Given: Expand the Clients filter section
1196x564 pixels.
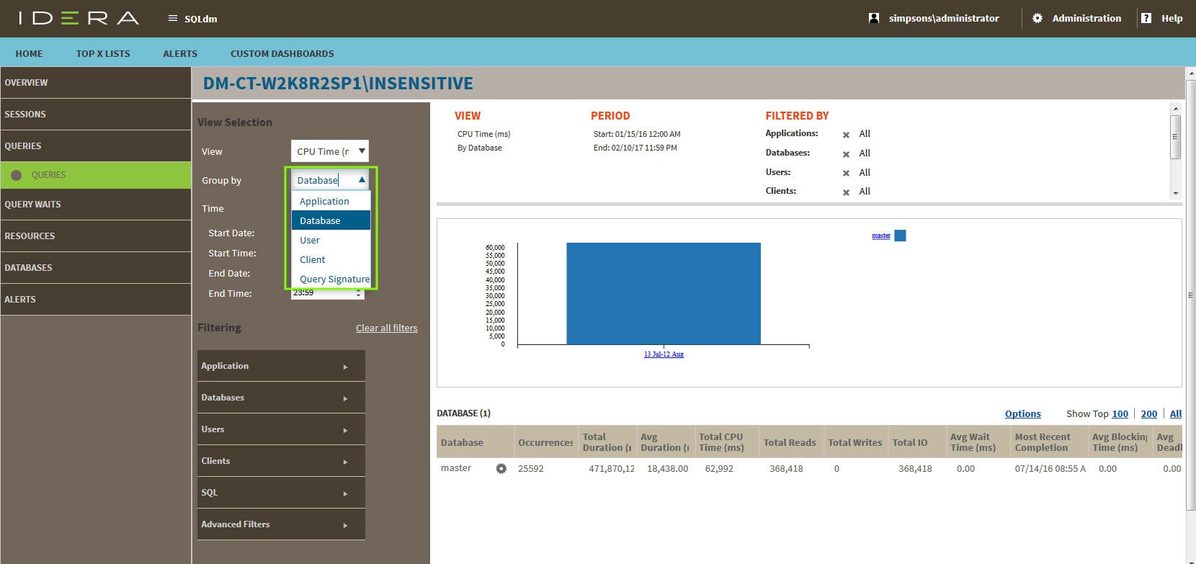Looking at the screenshot, I should (281, 461).
